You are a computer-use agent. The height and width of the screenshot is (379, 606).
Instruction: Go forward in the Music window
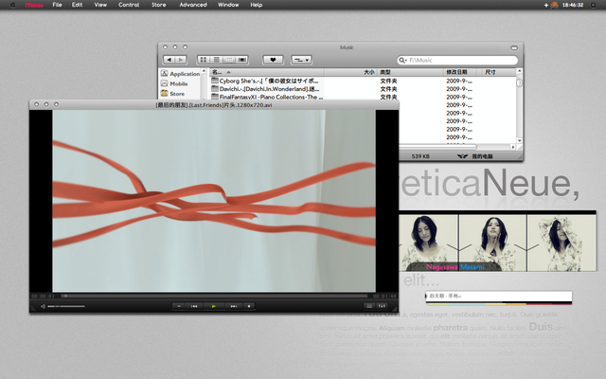pos(181,60)
